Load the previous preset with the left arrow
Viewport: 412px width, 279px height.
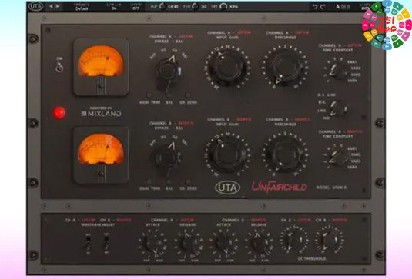(52, 6)
